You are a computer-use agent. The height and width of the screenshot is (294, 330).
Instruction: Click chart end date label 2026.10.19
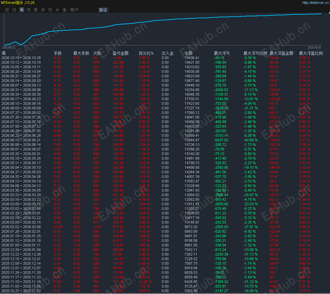[314, 48]
